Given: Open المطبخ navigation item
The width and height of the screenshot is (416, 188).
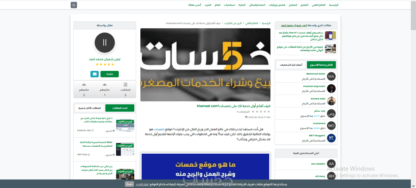Looking at the screenshot, I should 293,5.
